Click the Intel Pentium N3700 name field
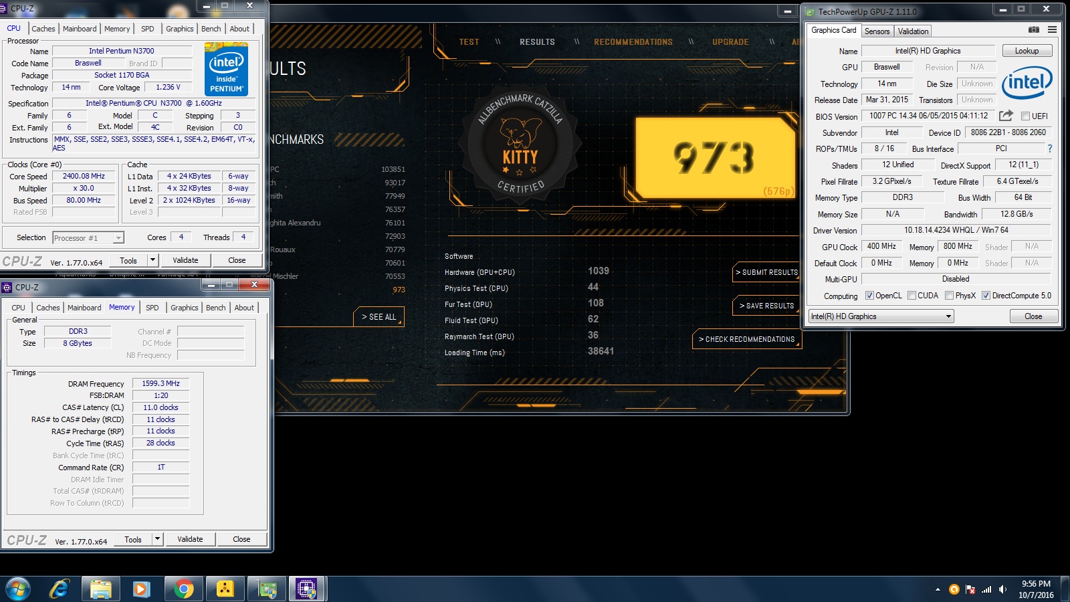Viewport: 1070px width, 602px height. point(122,51)
